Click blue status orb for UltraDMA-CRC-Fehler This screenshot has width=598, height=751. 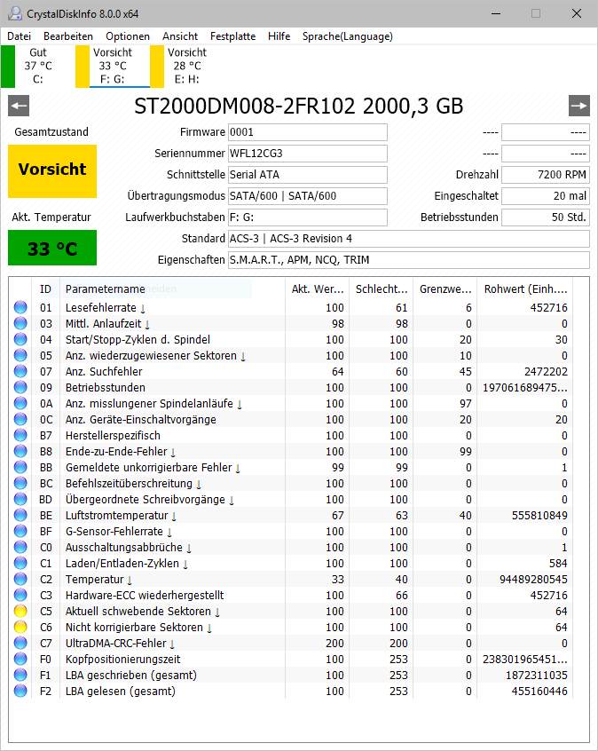tap(20, 644)
